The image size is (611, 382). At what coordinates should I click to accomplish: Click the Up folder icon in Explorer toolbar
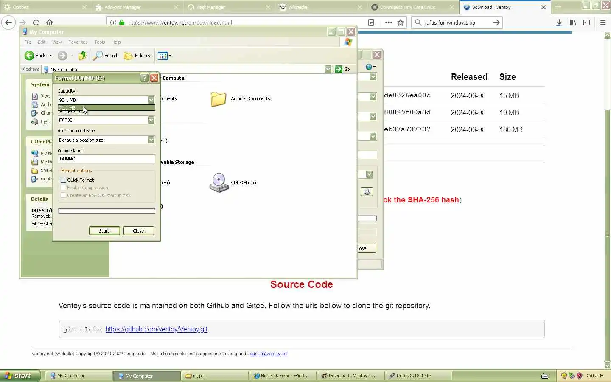tap(83, 56)
